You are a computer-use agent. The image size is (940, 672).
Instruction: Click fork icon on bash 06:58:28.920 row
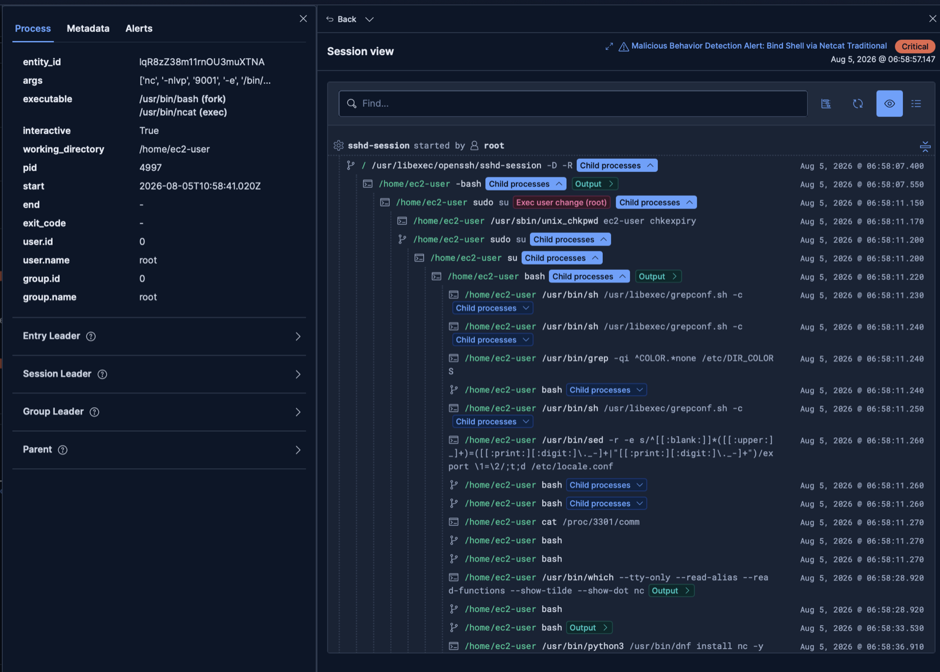point(454,609)
